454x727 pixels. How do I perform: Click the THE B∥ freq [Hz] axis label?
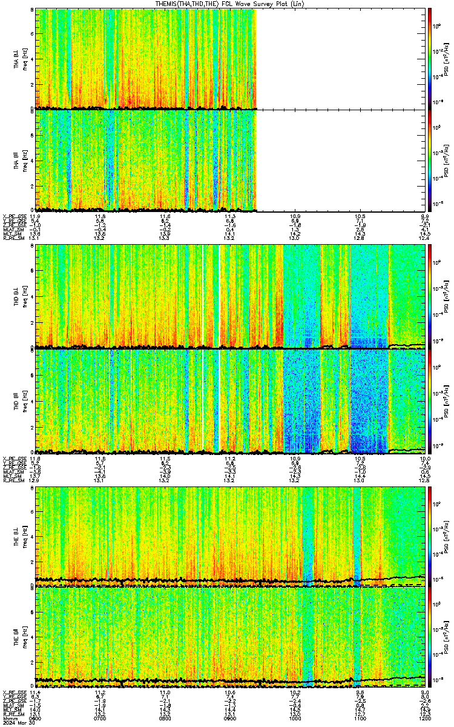point(25,637)
